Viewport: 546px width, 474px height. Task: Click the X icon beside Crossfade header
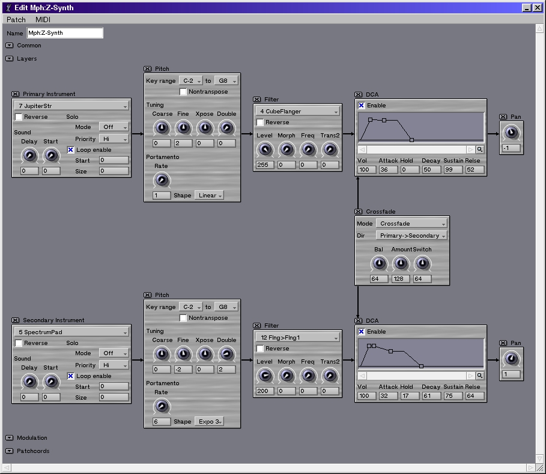pos(359,212)
